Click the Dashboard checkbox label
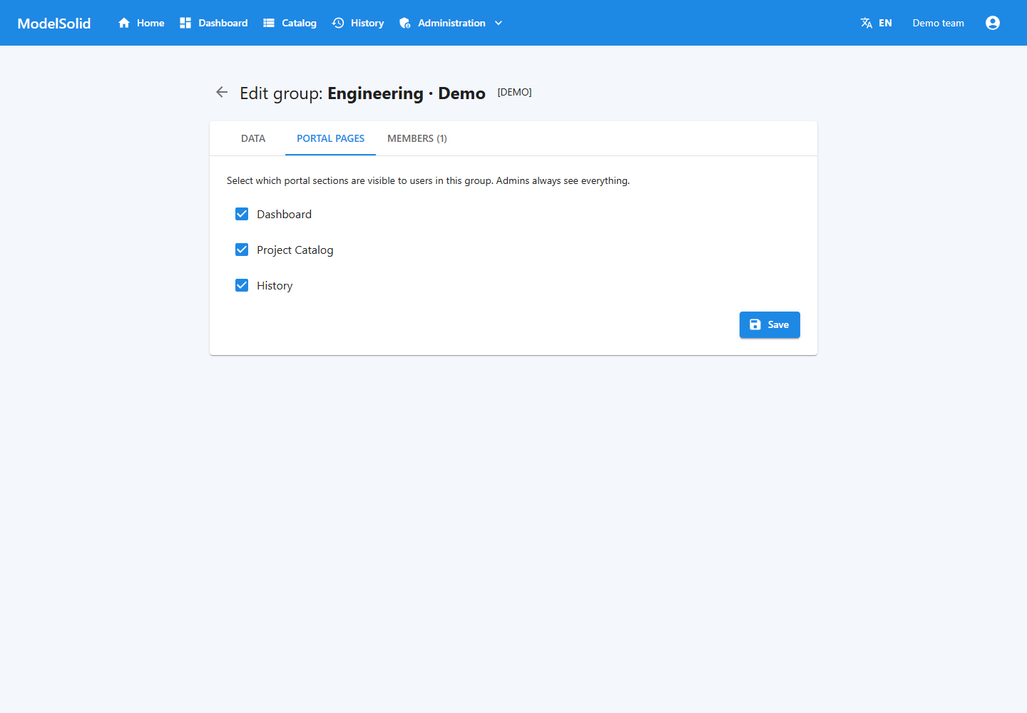 284,214
